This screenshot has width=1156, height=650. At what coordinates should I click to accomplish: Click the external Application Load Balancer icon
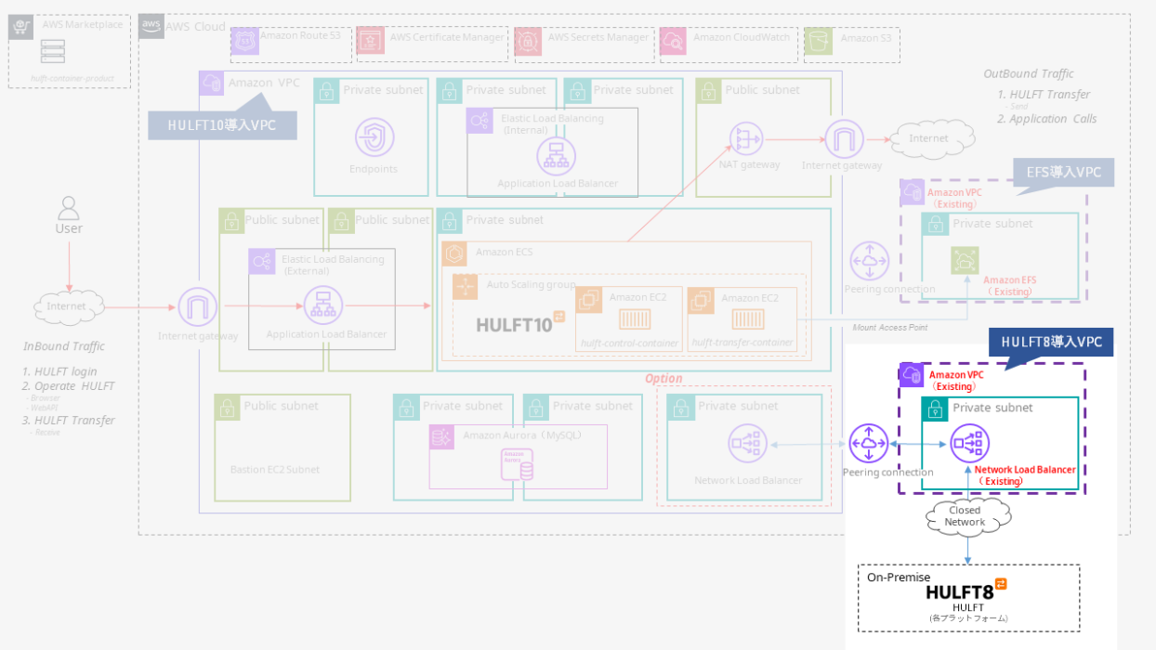tap(323, 305)
